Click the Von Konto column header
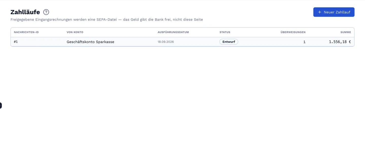The image size is (365, 168). [x=75, y=32]
